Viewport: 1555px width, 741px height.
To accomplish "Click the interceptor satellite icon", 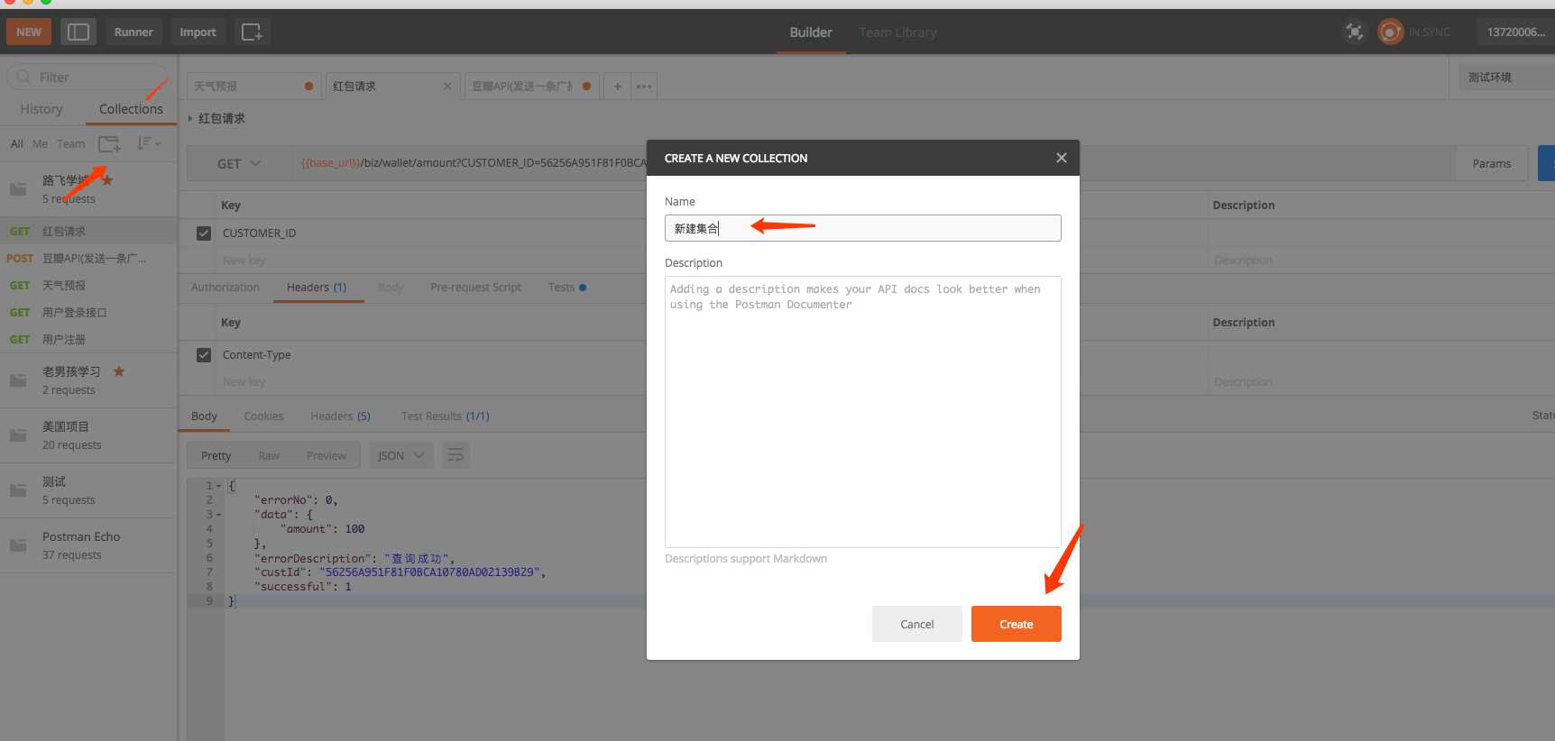I will tap(1354, 32).
